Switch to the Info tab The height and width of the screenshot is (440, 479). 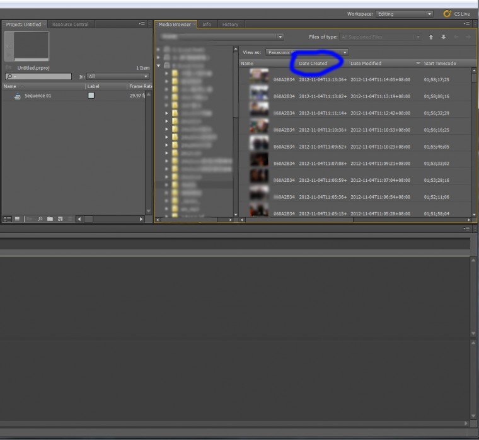(206, 25)
